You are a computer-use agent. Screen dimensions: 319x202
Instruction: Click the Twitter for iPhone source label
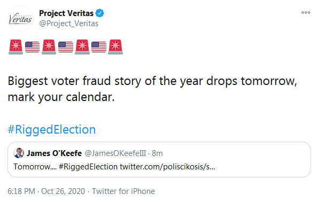tap(123, 191)
